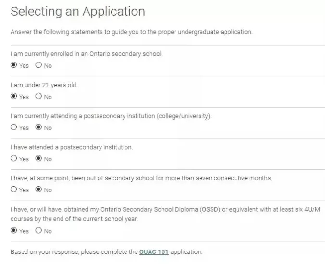Choose No for under 21 years old
The height and width of the screenshot is (264, 325).
38,96
